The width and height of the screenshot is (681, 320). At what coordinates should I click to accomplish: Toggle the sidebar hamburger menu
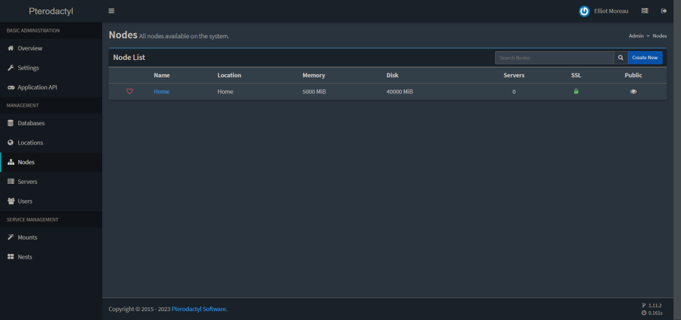[x=112, y=11]
